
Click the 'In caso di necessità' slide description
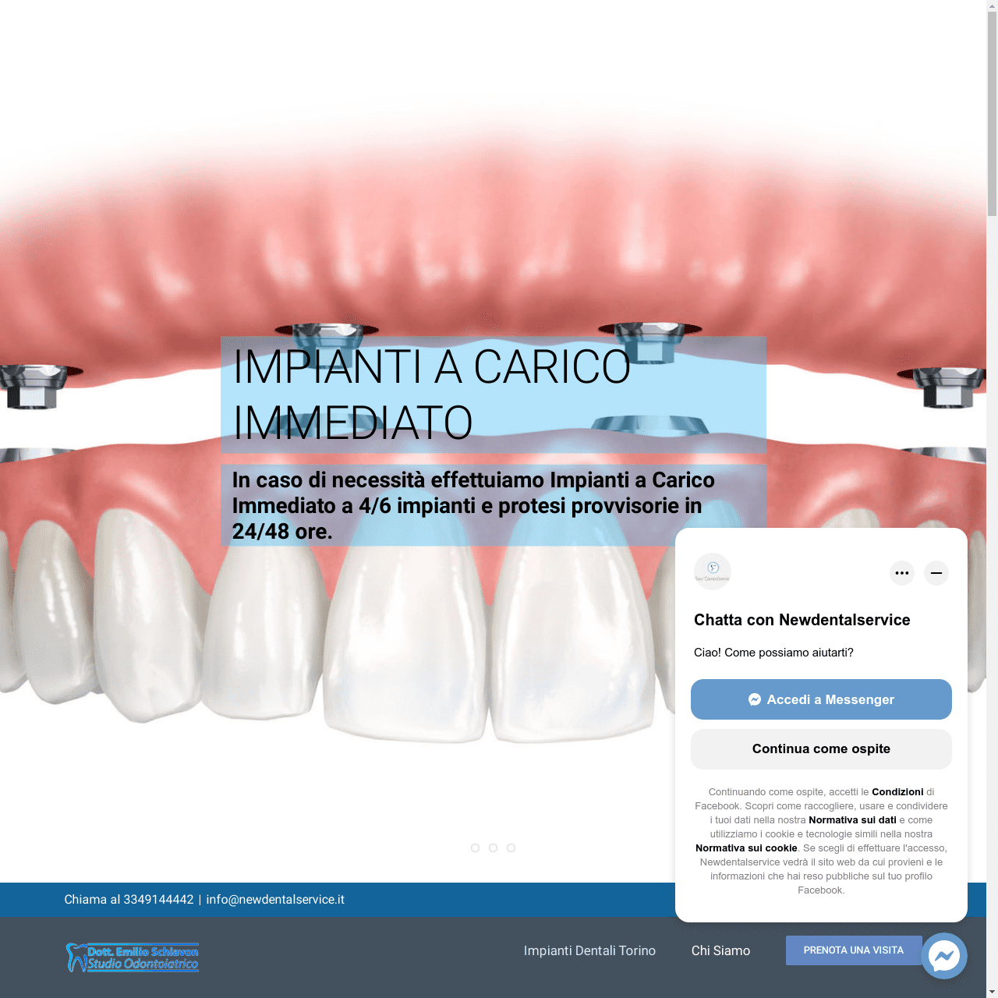click(x=494, y=505)
